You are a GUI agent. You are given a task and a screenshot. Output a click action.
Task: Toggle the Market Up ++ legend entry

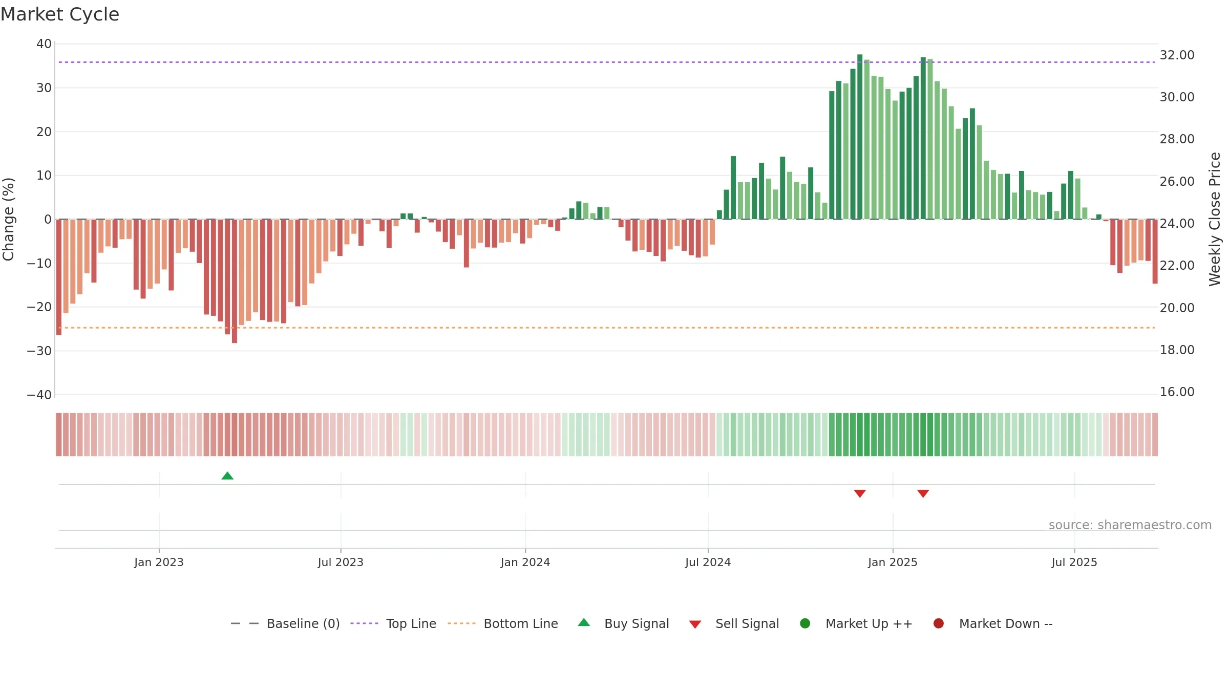856,623
